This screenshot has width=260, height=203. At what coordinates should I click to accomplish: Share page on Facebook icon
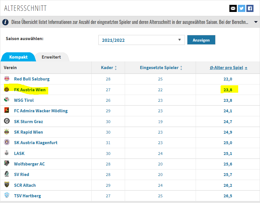point(250,8)
